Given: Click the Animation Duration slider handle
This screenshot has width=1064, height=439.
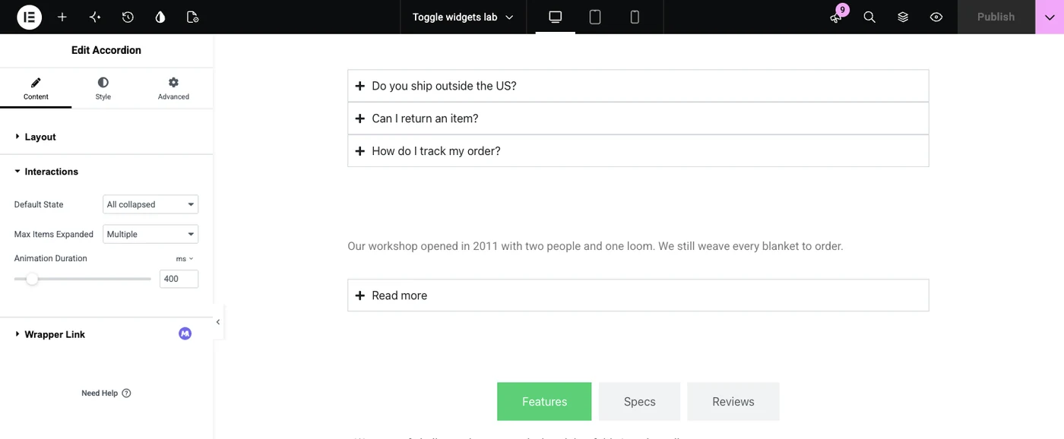Looking at the screenshot, I should tap(32, 279).
